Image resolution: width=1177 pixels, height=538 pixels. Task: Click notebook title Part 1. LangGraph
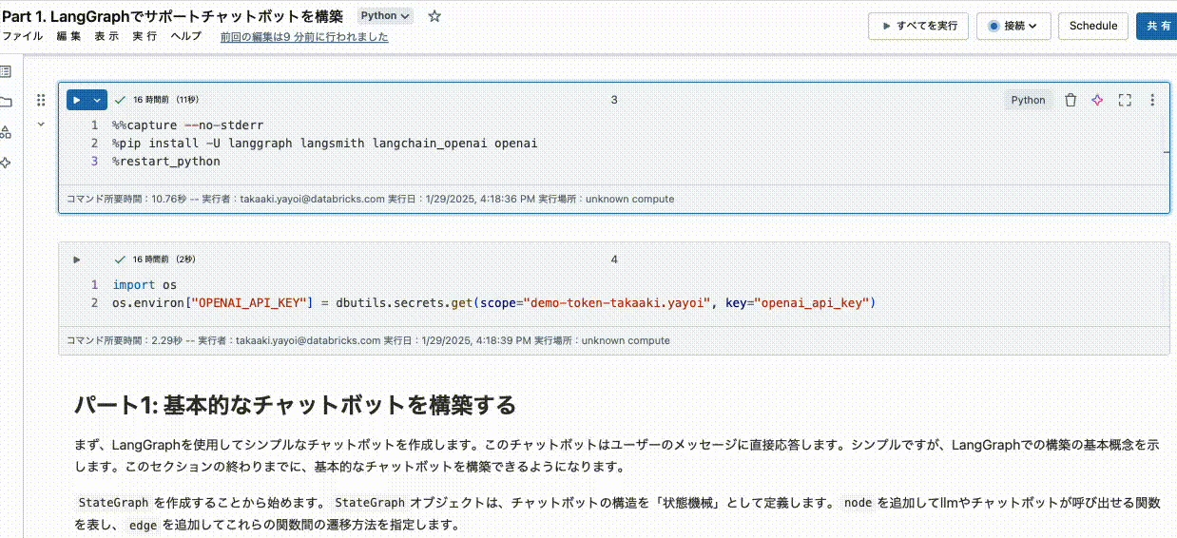(x=173, y=16)
